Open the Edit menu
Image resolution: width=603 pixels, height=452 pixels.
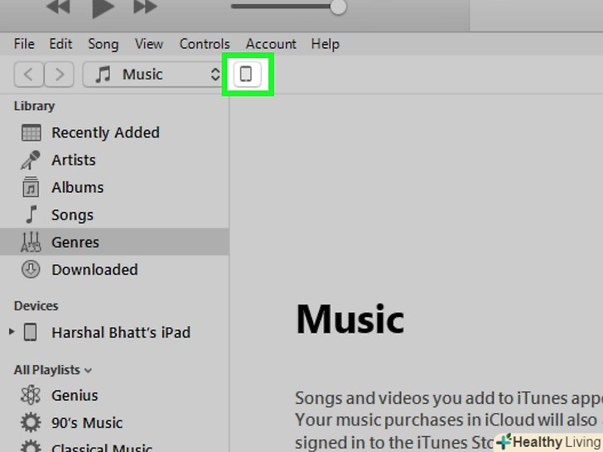tap(60, 44)
